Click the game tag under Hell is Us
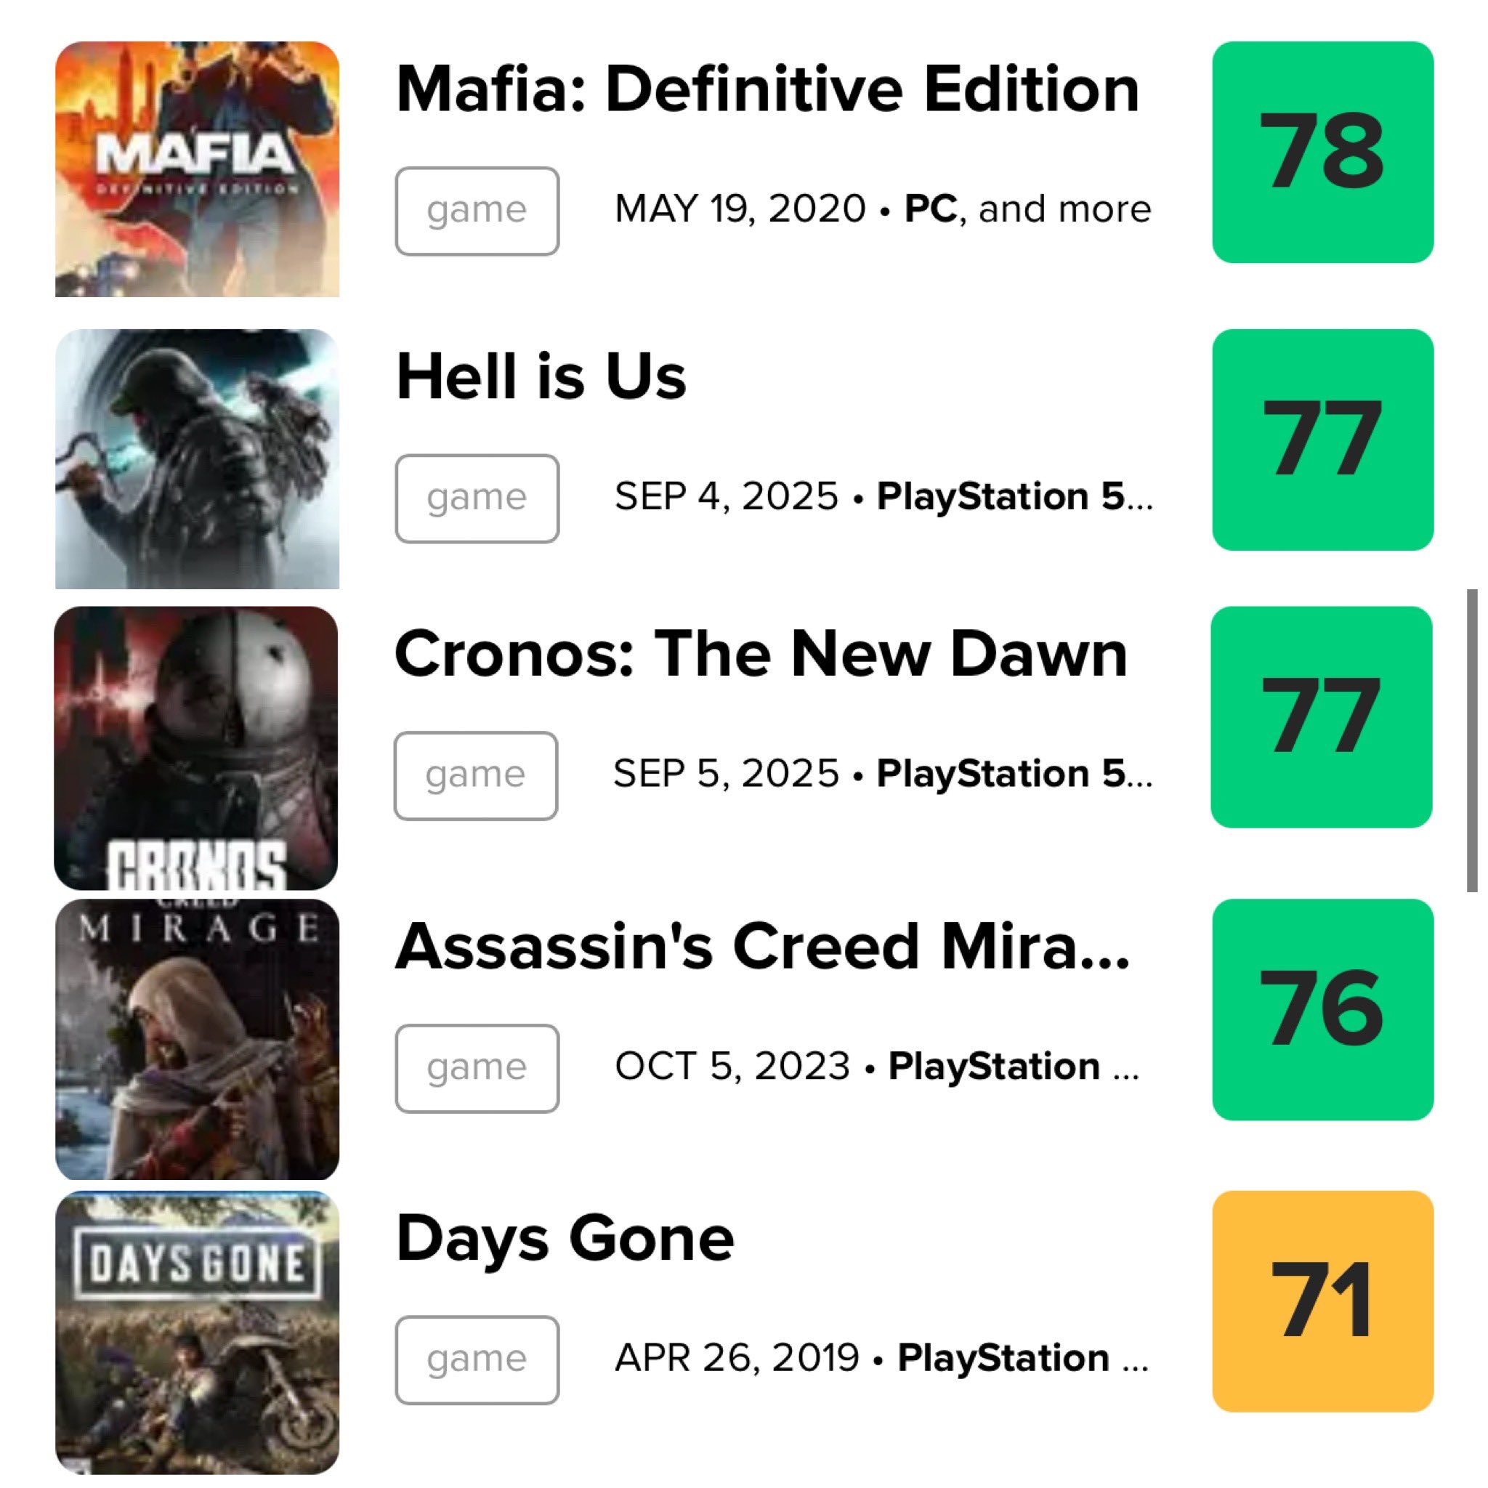The height and width of the screenshot is (1488, 1488). pyautogui.click(x=477, y=498)
